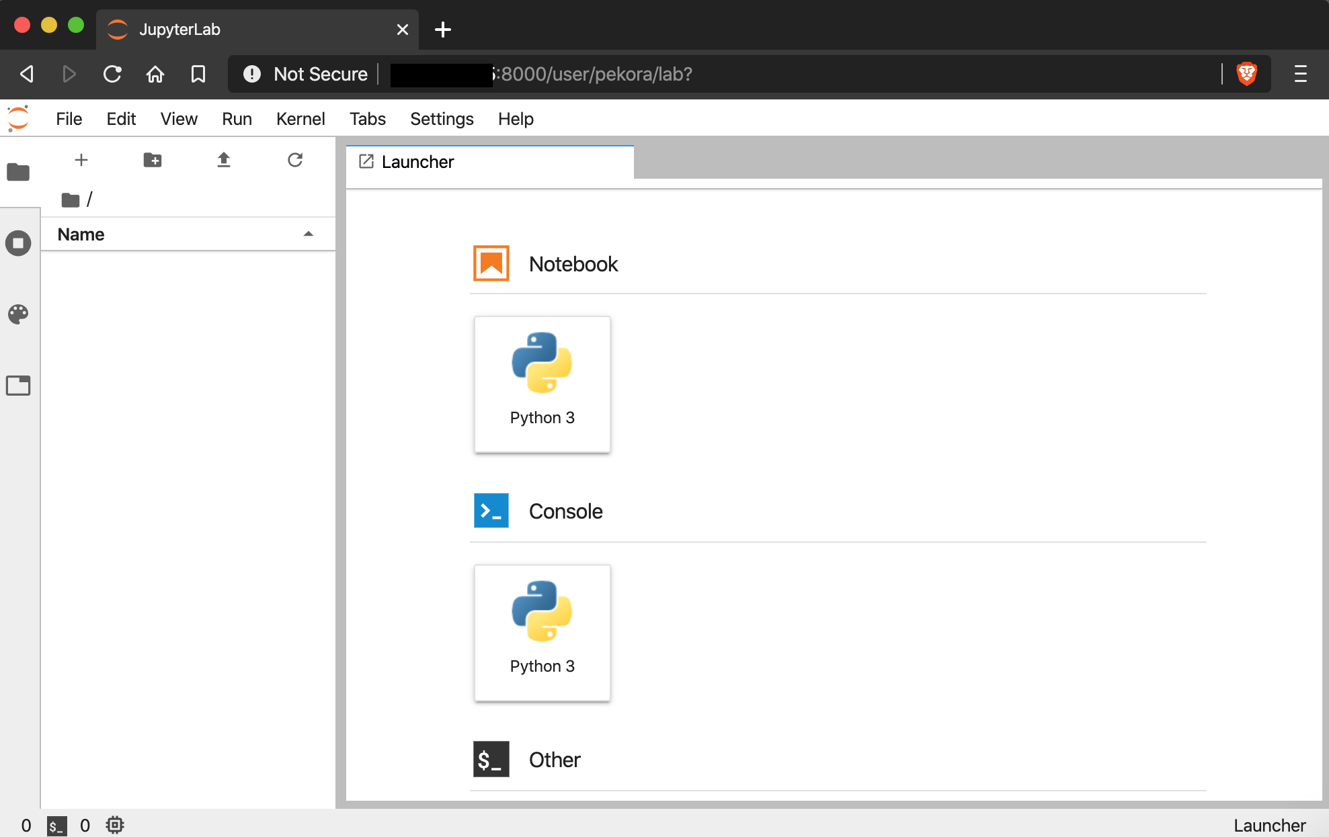Open the Brave Shields icon
Screen dimensions: 1329x837
tap(1247, 74)
